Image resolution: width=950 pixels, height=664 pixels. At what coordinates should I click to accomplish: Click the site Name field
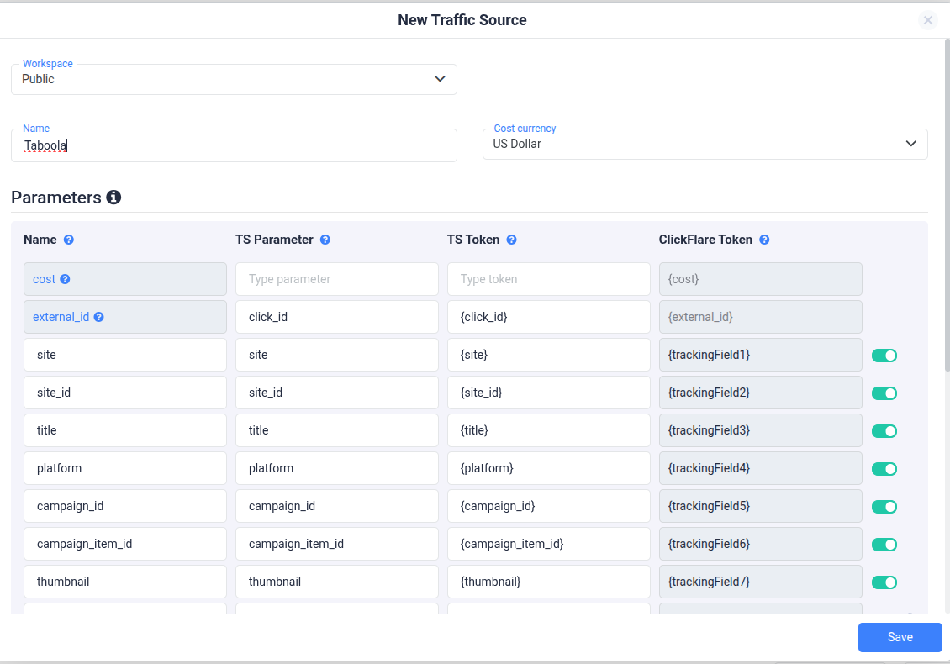125,355
